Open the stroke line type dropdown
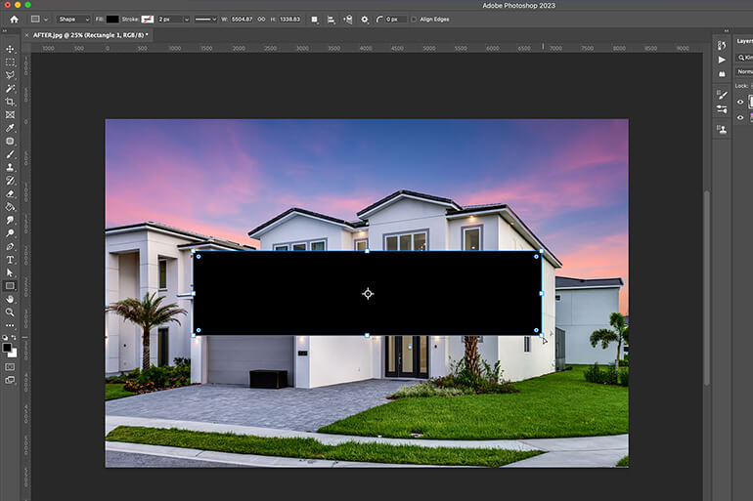This screenshot has width=753, height=501. point(206,20)
